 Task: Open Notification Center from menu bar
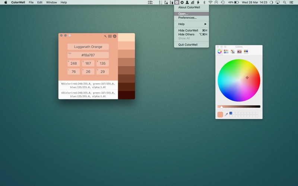point(291,2)
